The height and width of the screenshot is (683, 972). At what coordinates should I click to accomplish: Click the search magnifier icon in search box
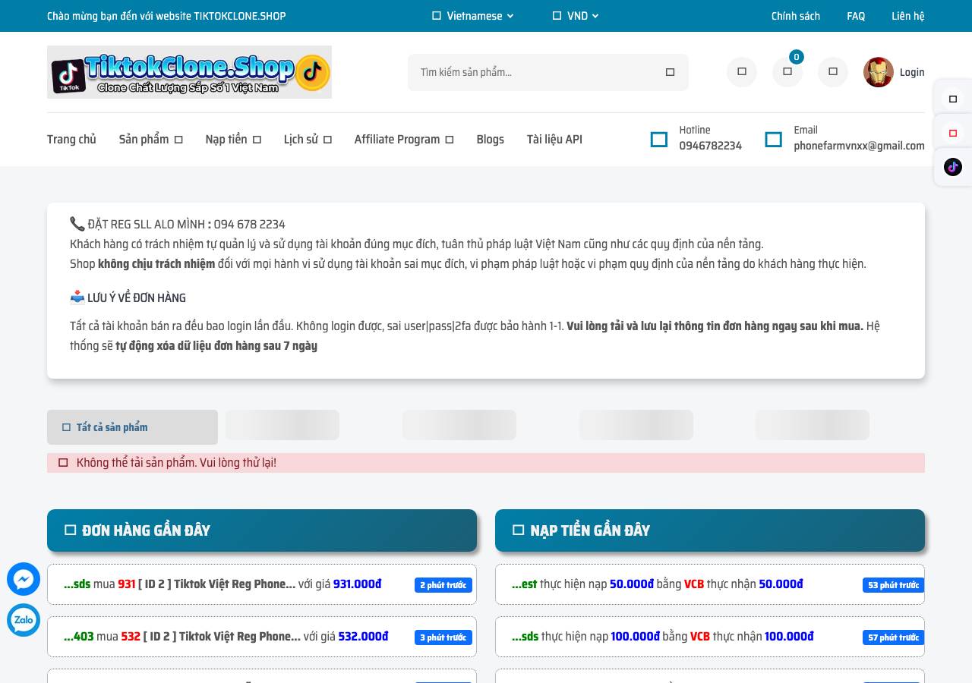point(670,72)
